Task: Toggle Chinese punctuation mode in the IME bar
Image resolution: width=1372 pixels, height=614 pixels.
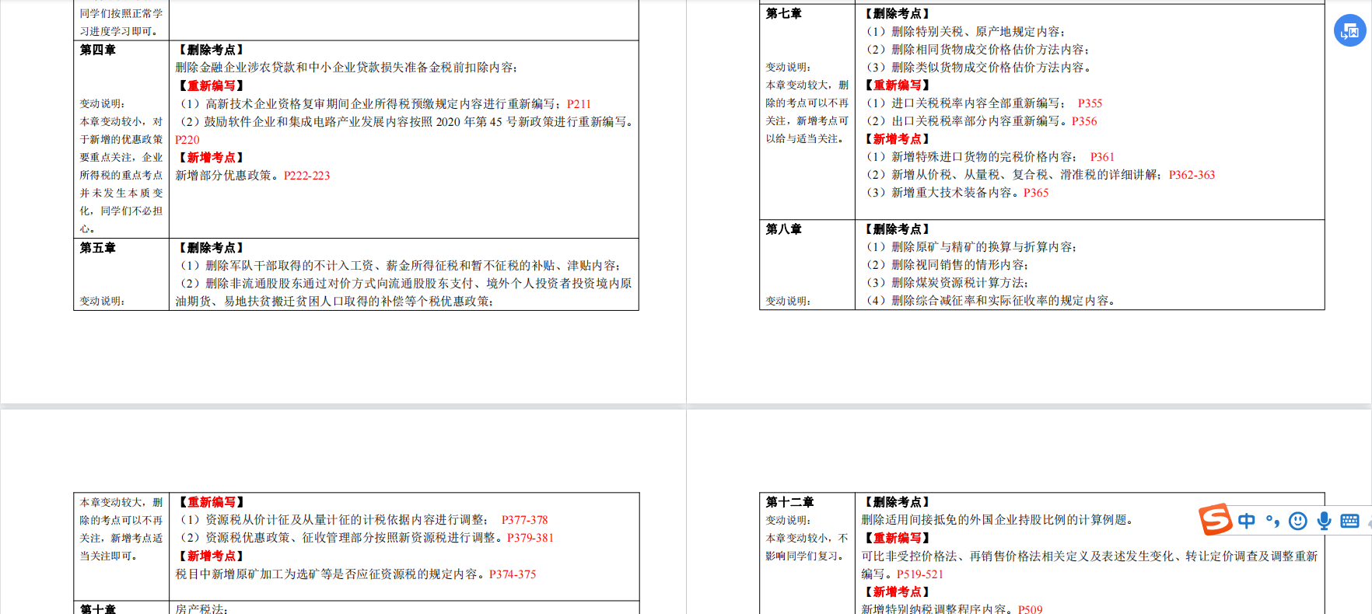Action: pyautogui.click(x=1272, y=521)
